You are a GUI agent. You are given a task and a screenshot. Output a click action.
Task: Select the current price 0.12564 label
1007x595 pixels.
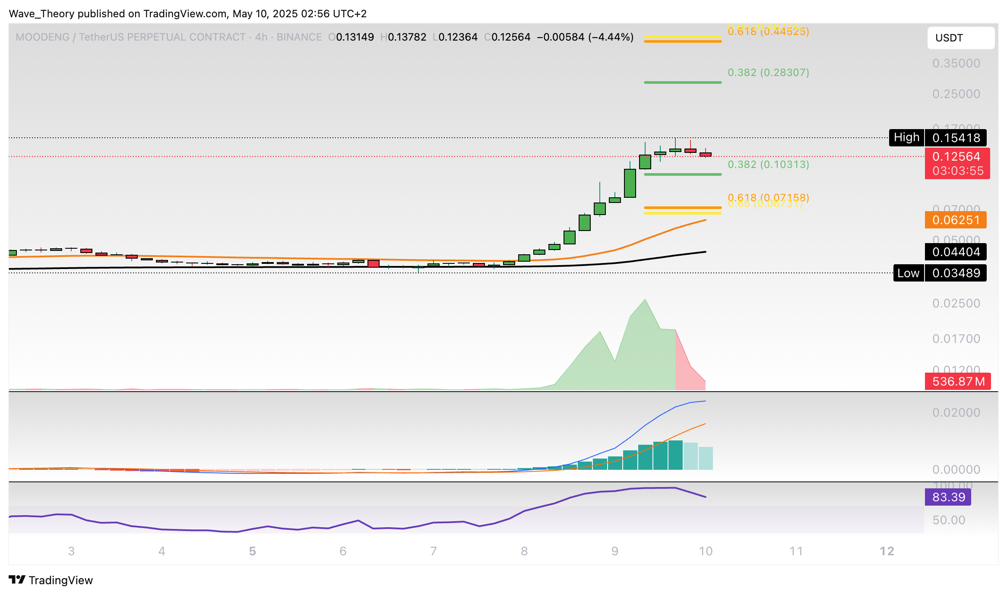[956, 157]
